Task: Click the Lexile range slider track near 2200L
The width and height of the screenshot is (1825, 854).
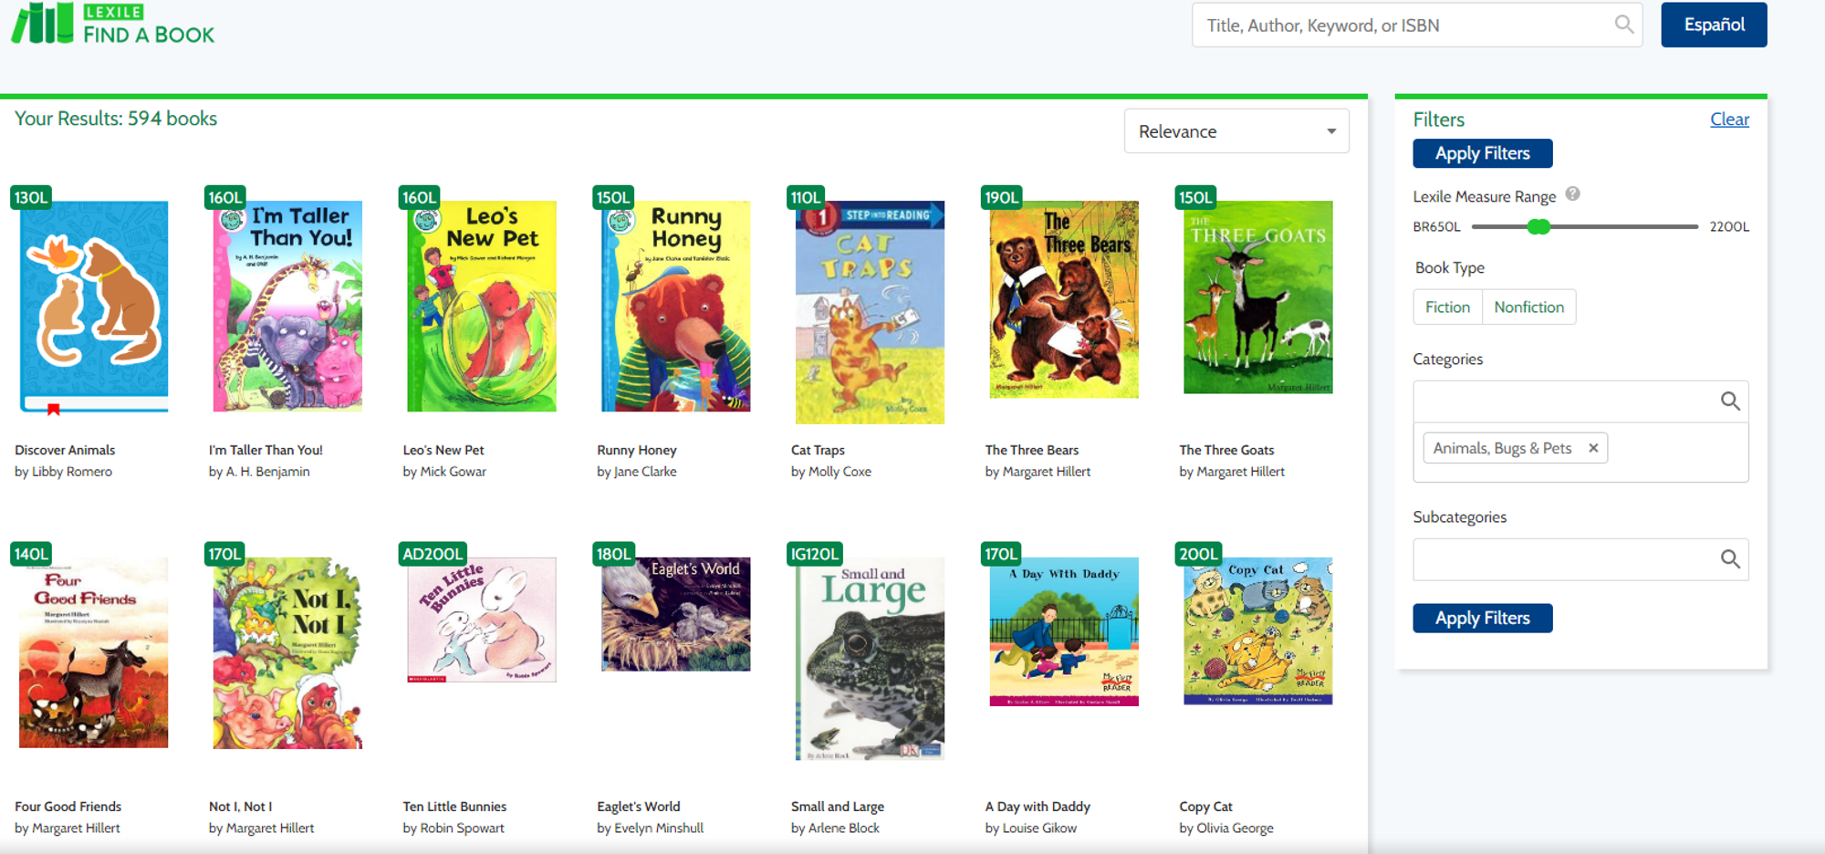Action: [1688, 226]
